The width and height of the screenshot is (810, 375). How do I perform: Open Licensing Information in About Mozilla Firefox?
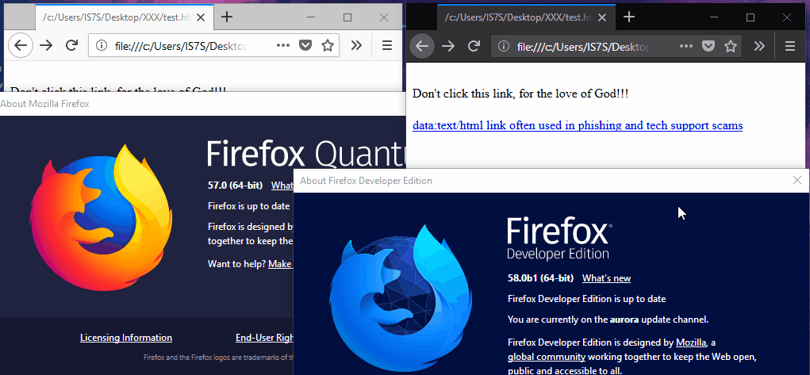coord(126,338)
